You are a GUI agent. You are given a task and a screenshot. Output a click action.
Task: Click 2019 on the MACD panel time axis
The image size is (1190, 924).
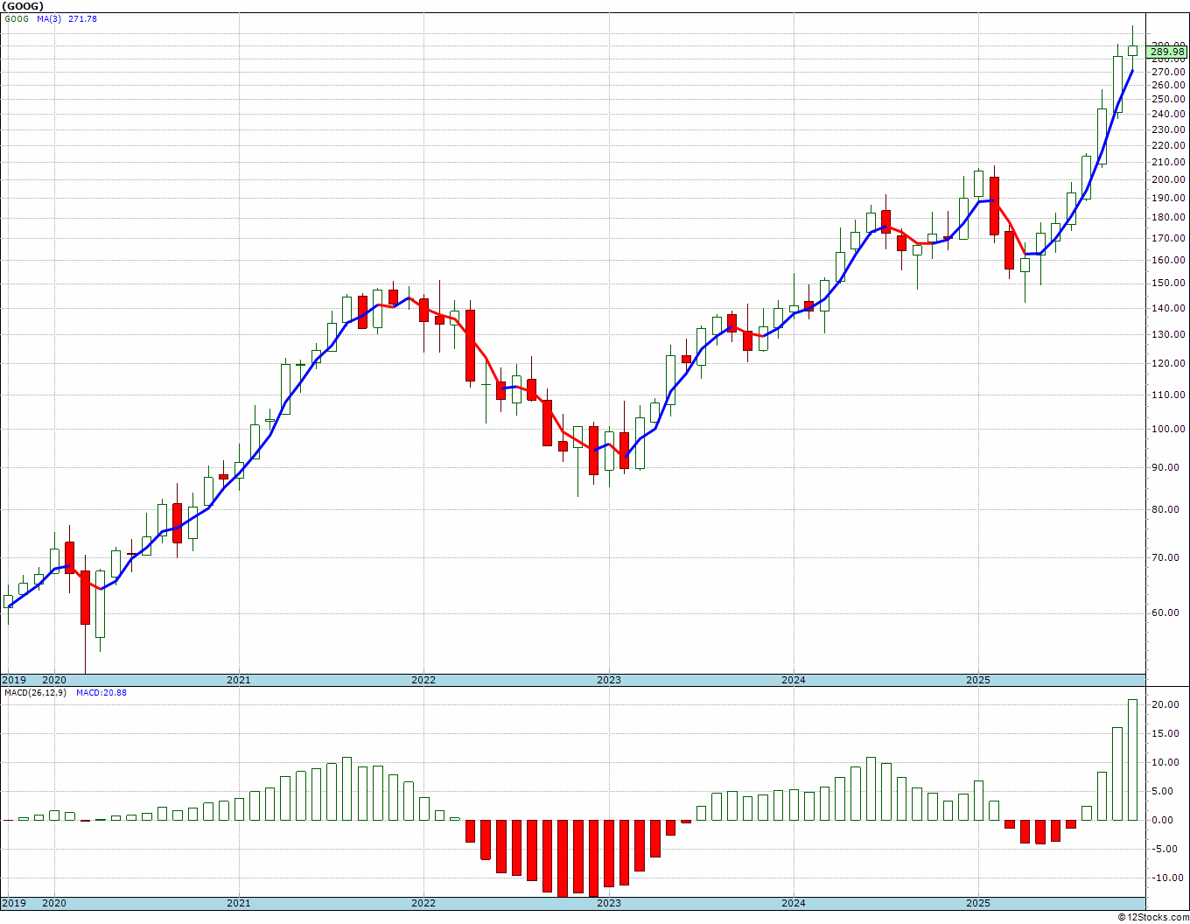(13, 903)
